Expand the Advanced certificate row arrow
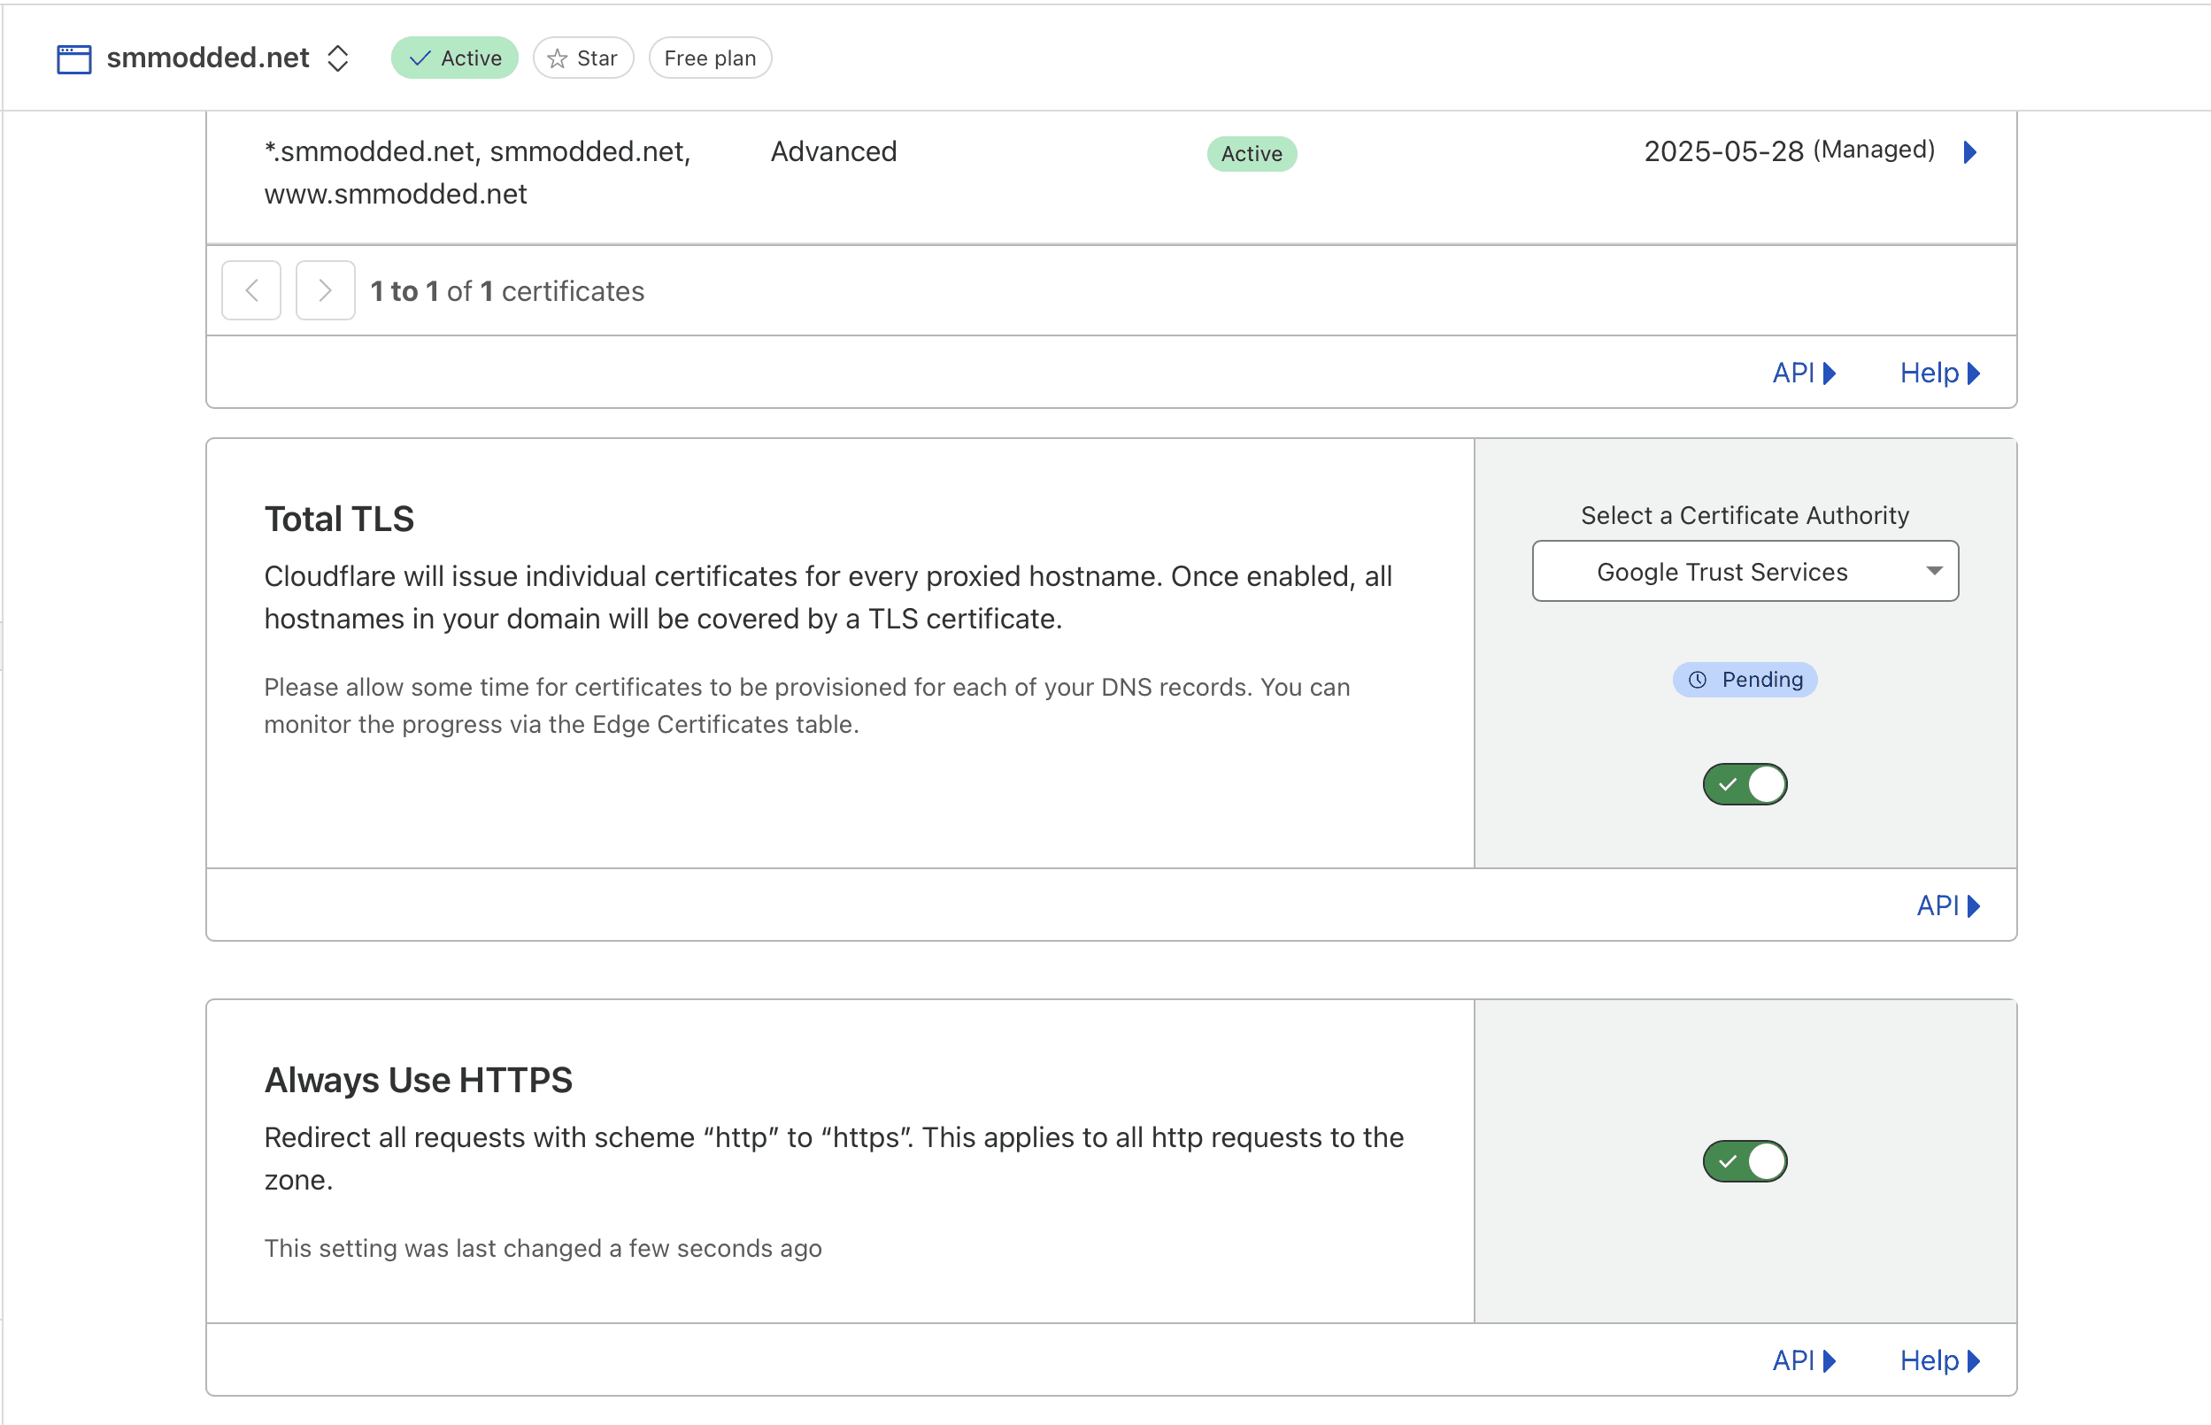 (x=1969, y=151)
